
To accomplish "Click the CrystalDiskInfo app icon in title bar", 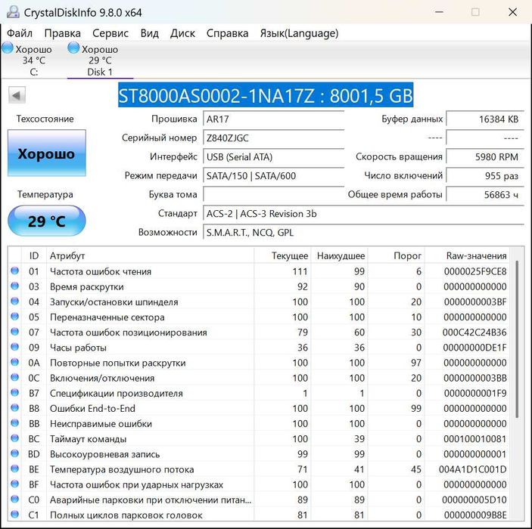I will pos(13,12).
